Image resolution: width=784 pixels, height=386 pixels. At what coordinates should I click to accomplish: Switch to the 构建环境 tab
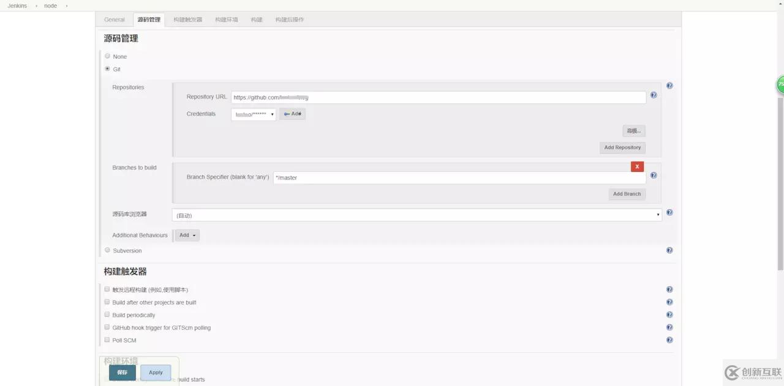(227, 20)
